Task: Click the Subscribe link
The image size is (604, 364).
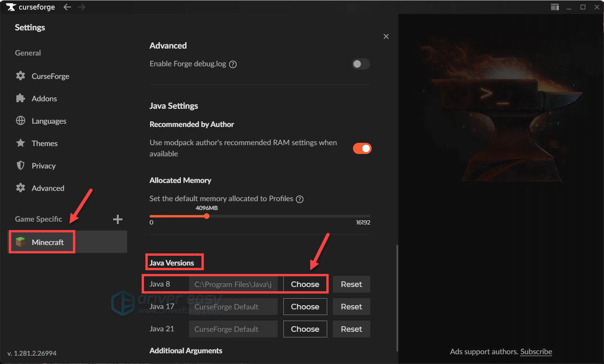Action: (536, 352)
